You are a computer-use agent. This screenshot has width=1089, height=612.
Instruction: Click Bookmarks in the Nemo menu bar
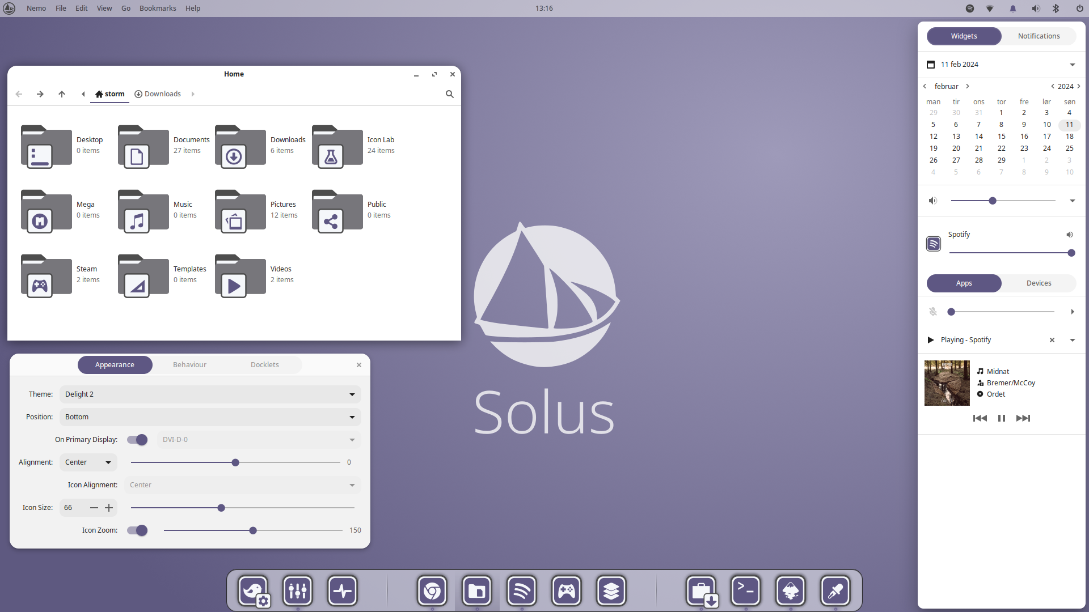tap(158, 8)
